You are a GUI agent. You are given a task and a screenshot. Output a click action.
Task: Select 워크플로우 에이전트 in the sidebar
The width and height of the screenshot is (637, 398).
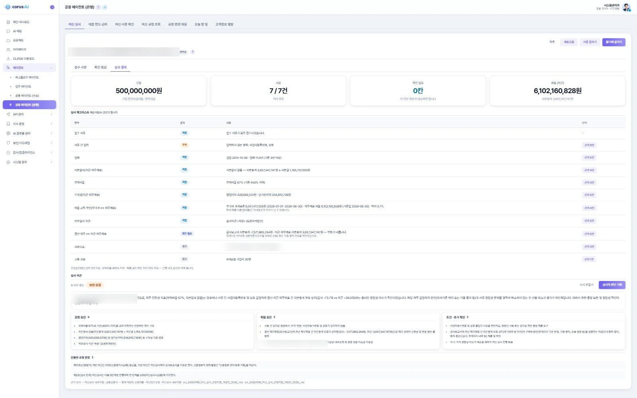tap(27, 77)
